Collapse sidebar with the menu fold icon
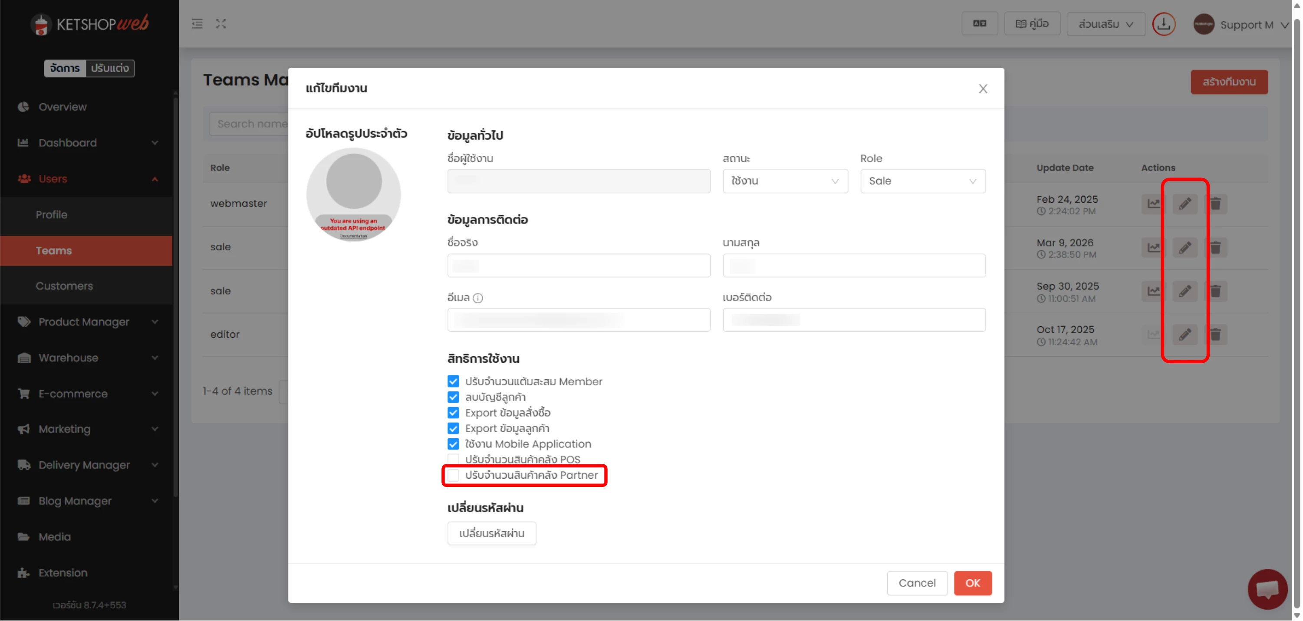This screenshot has width=1303, height=621. pos(197,24)
